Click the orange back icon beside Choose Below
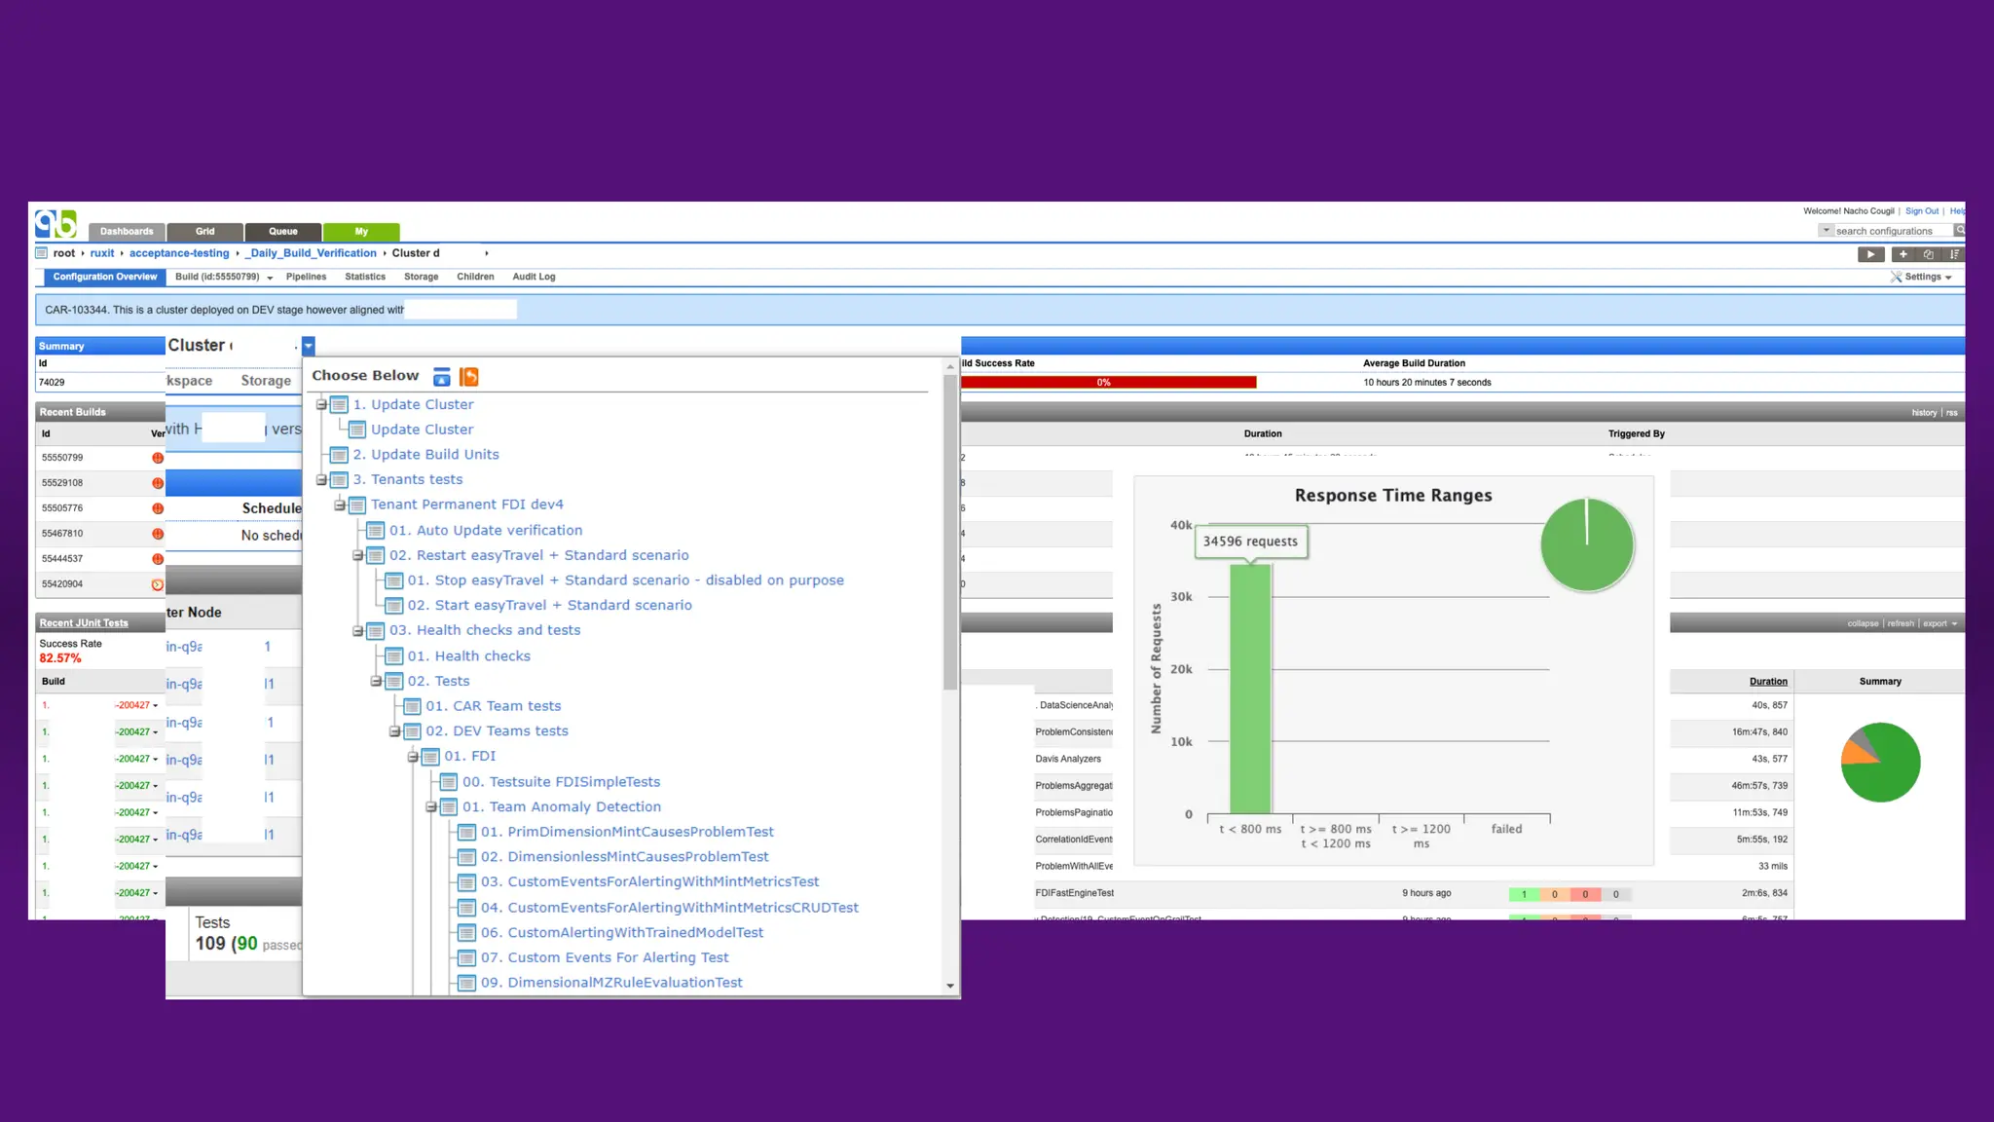The width and height of the screenshot is (1994, 1122). pos(469,377)
